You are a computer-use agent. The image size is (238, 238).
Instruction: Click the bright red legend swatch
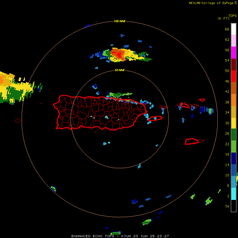pos(234,76)
